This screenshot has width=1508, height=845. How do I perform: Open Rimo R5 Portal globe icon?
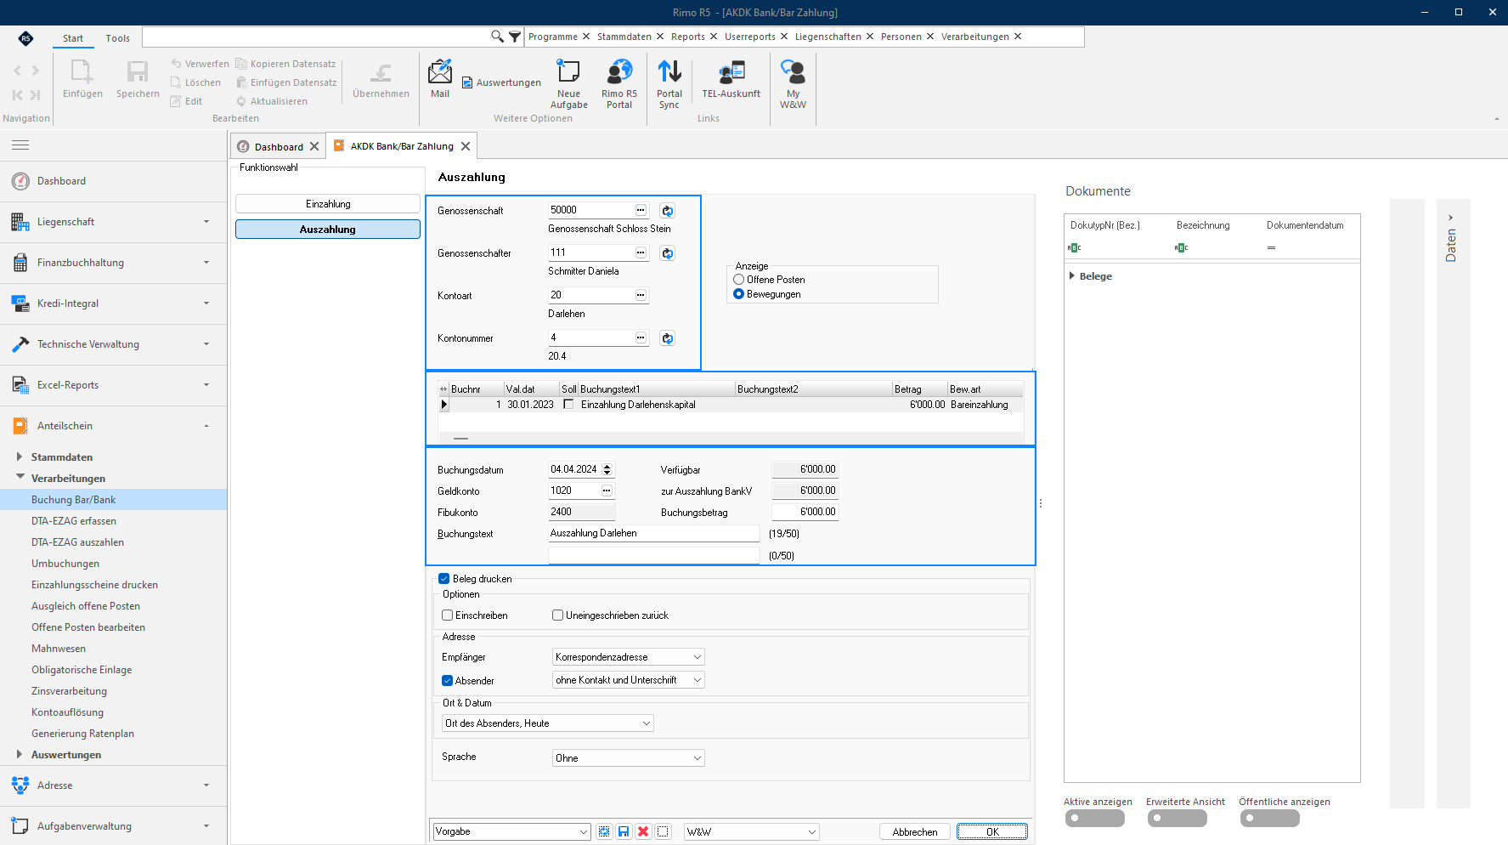pyautogui.click(x=619, y=71)
